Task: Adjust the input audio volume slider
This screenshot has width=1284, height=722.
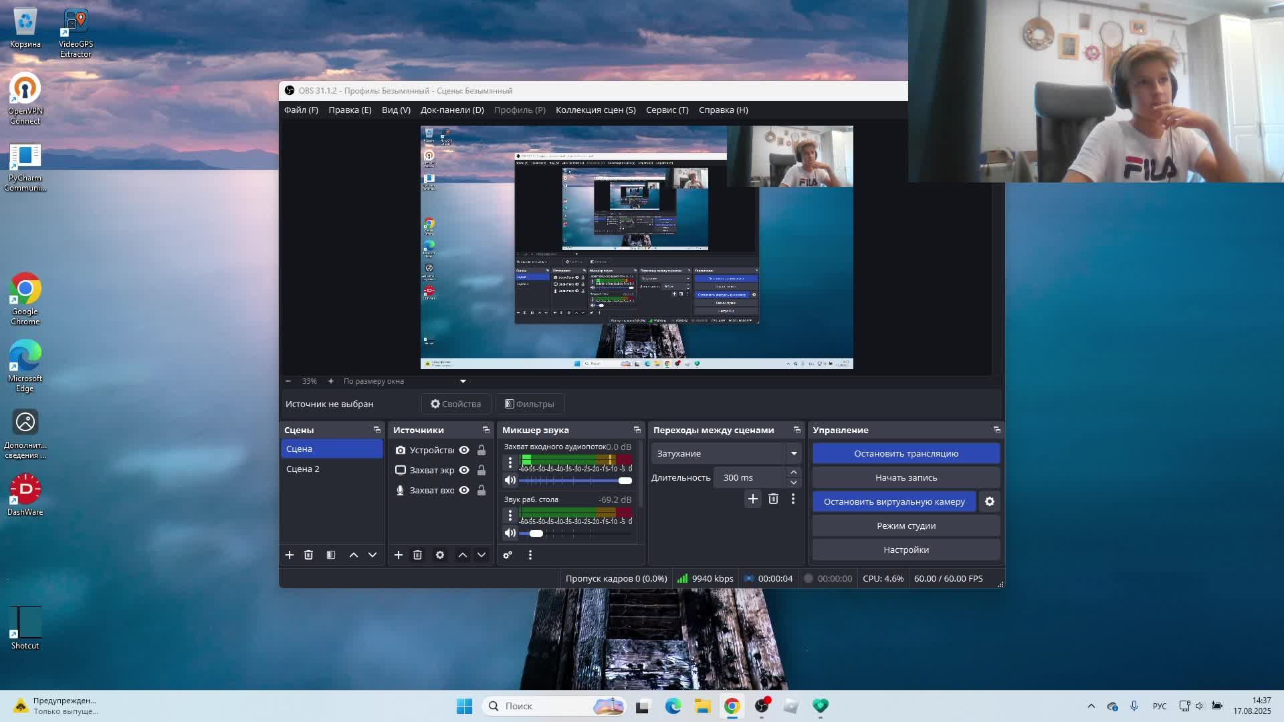Action: click(625, 481)
